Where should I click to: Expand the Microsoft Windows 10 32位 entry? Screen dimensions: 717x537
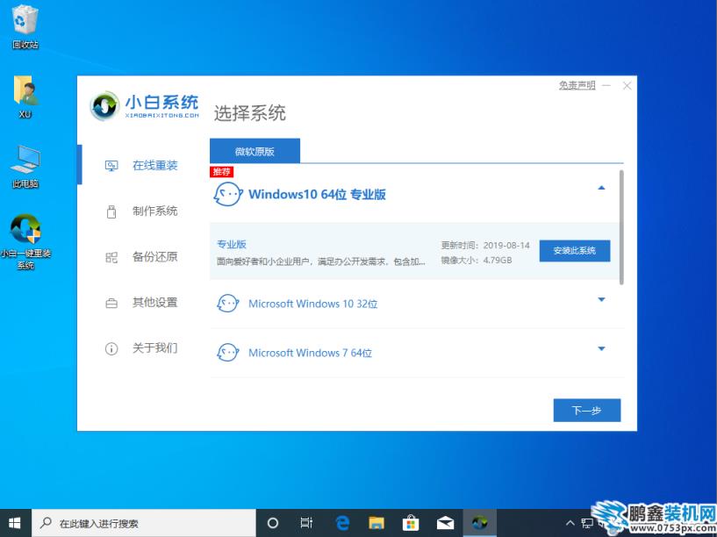coord(601,300)
